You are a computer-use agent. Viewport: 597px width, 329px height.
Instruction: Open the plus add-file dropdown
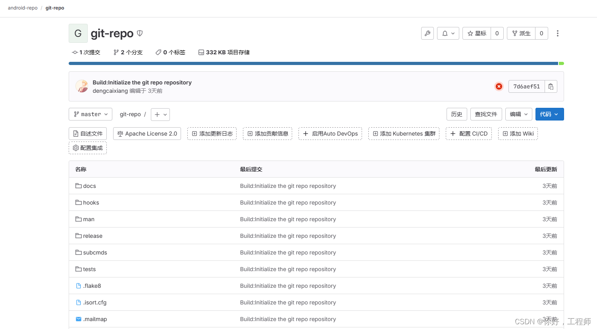point(160,115)
